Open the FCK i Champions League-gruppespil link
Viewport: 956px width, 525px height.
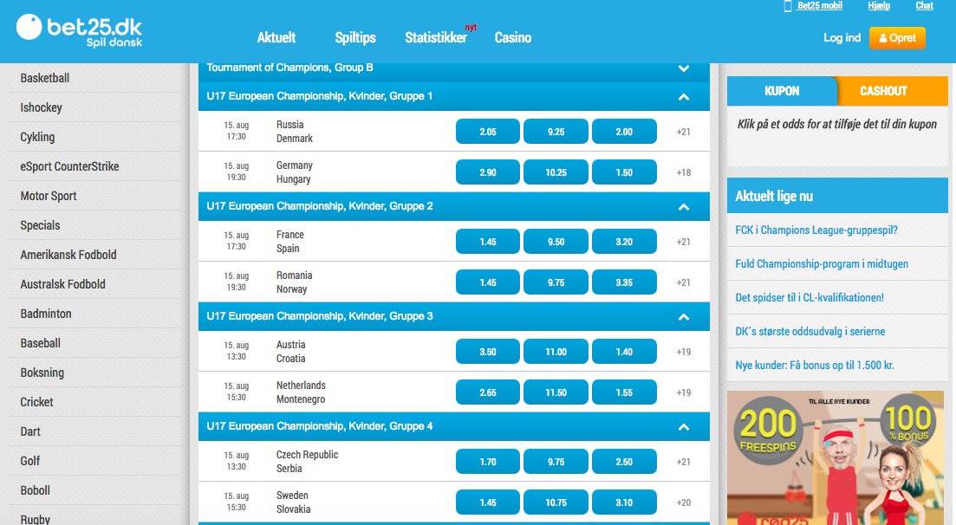(816, 230)
